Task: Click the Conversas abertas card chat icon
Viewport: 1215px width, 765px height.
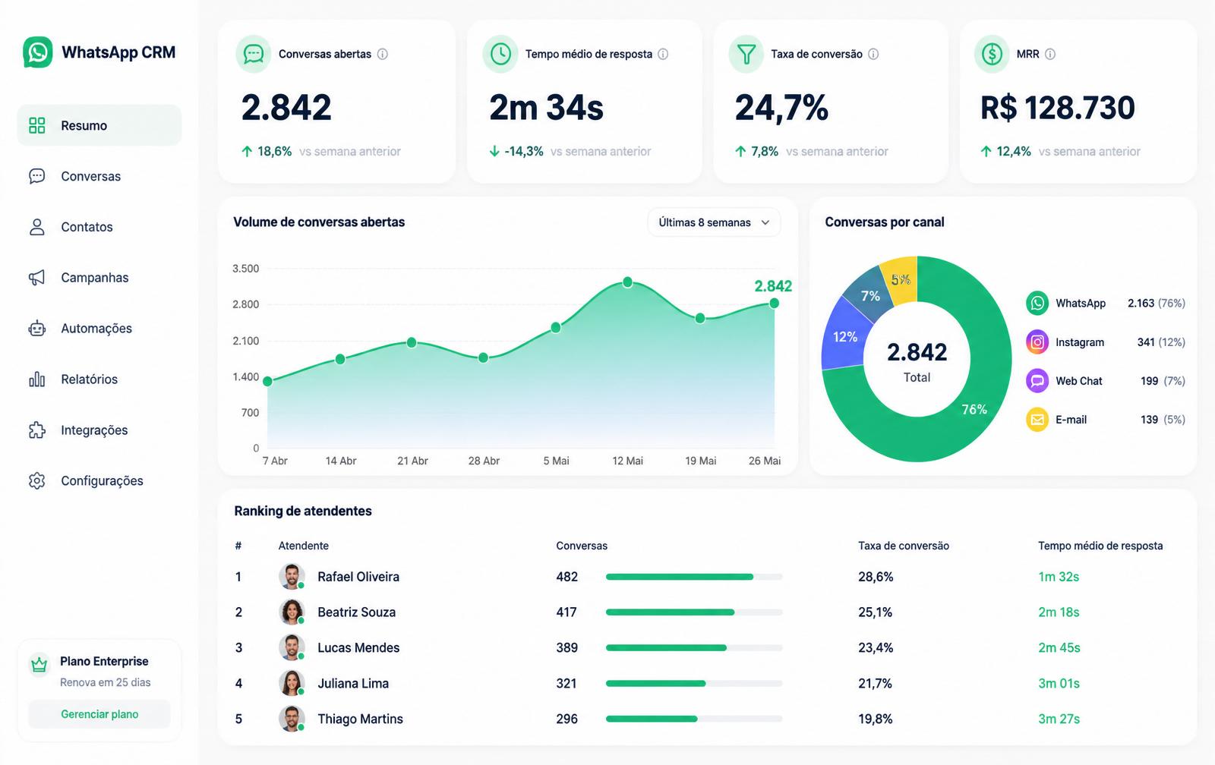Action: coord(254,54)
